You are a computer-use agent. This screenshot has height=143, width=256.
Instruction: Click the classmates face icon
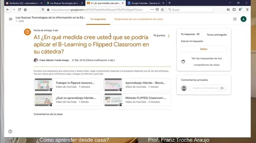click(x=183, y=61)
